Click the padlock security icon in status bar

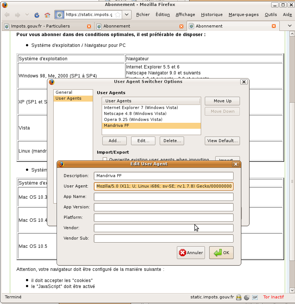[x=239, y=297]
